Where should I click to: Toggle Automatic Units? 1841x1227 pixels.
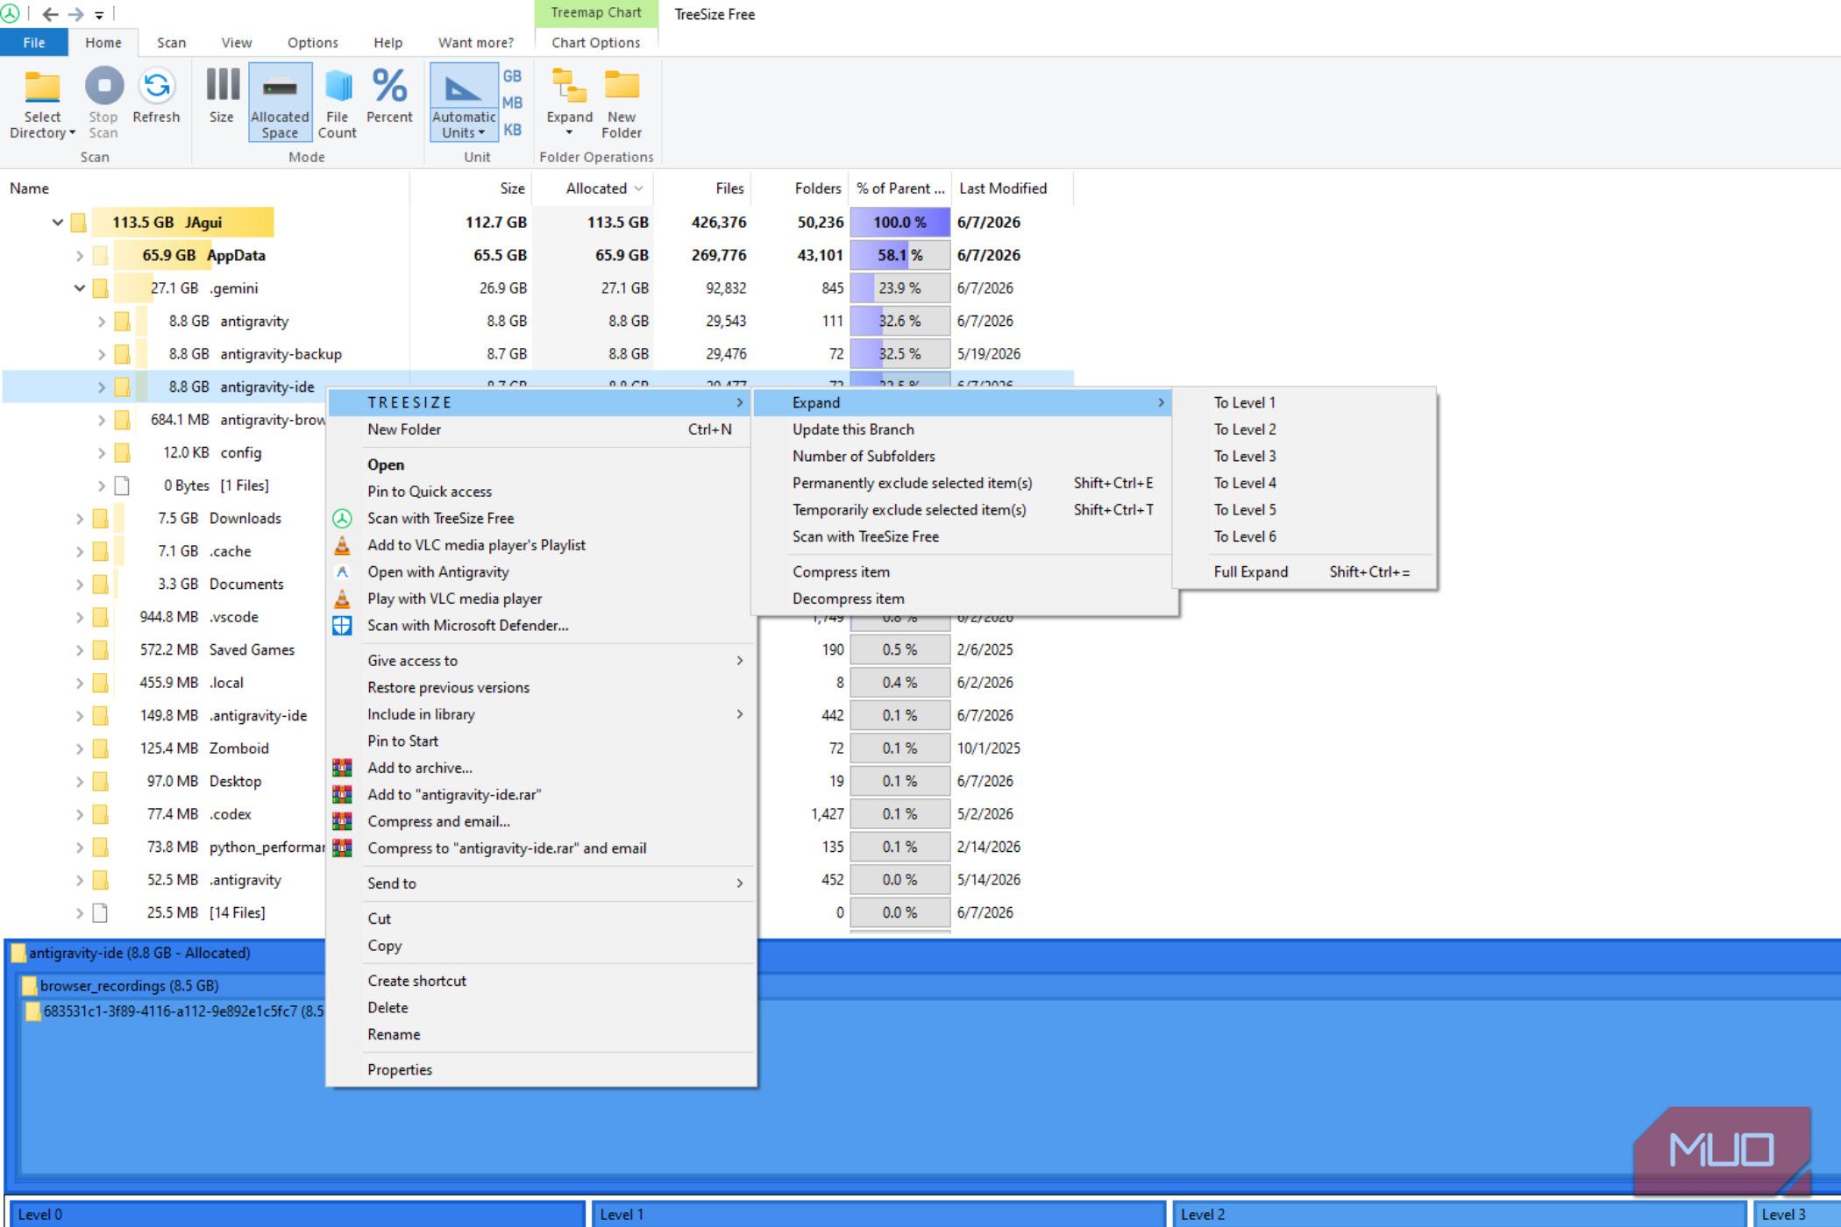(464, 102)
